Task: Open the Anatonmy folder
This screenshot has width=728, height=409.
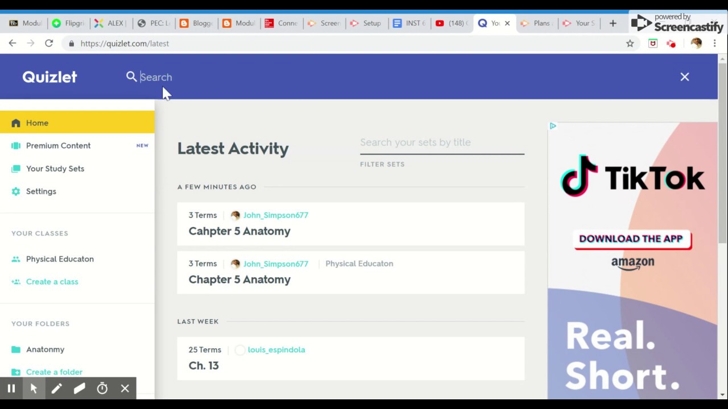Action: [45, 349]
